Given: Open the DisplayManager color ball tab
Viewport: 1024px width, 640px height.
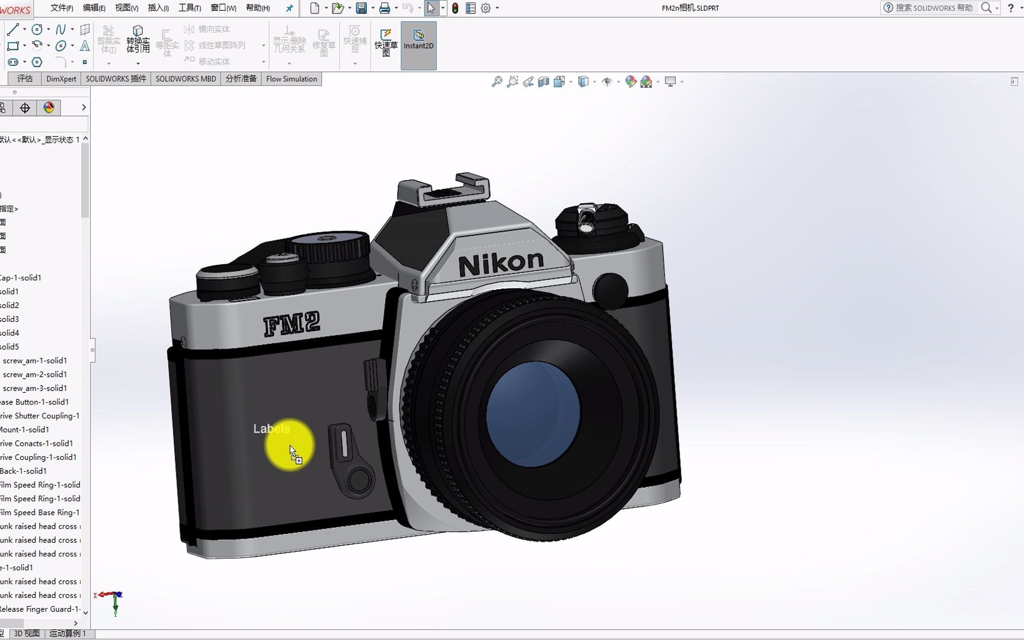Looking at the screenshot, I should 49,108.
